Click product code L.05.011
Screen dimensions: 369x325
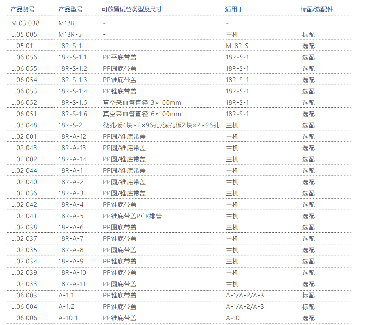[23, 46]
